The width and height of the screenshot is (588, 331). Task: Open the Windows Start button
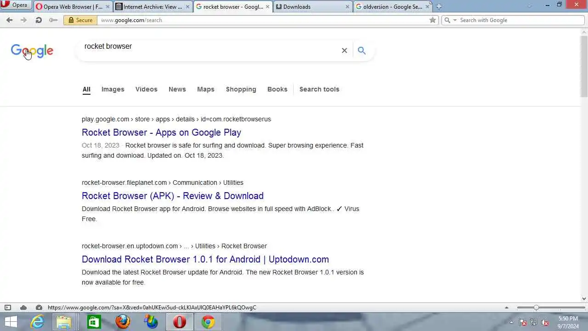pos(11,322)
